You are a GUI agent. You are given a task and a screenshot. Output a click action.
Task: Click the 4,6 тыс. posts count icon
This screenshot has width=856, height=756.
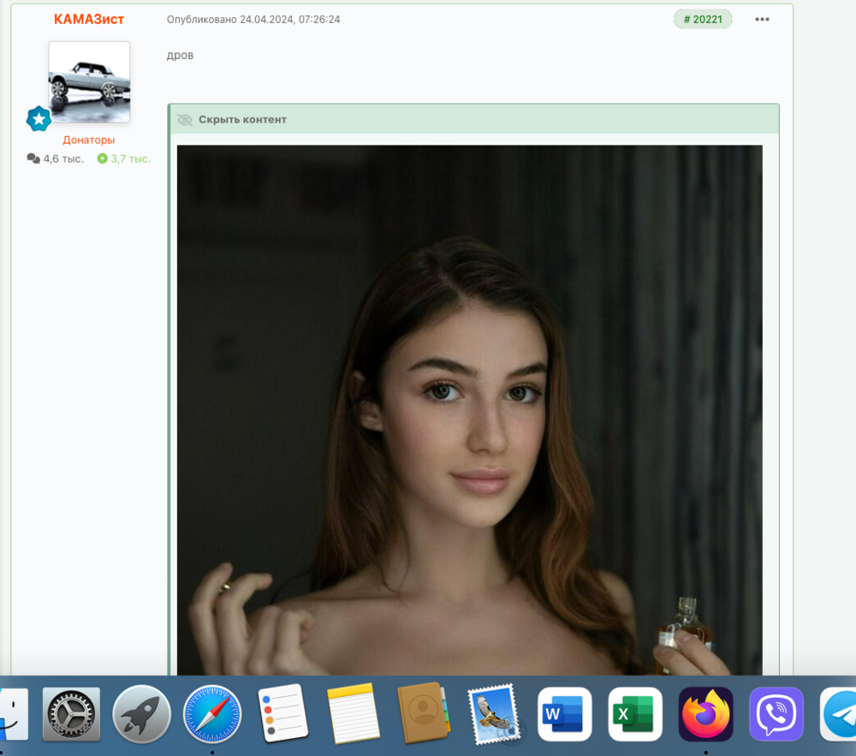(x=33, y=159)
